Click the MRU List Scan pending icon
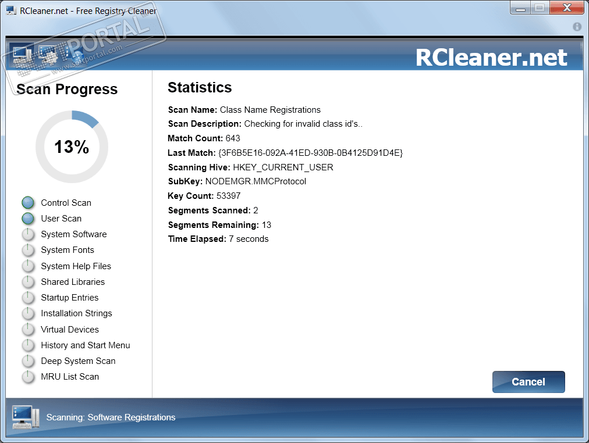 [28, 377]
